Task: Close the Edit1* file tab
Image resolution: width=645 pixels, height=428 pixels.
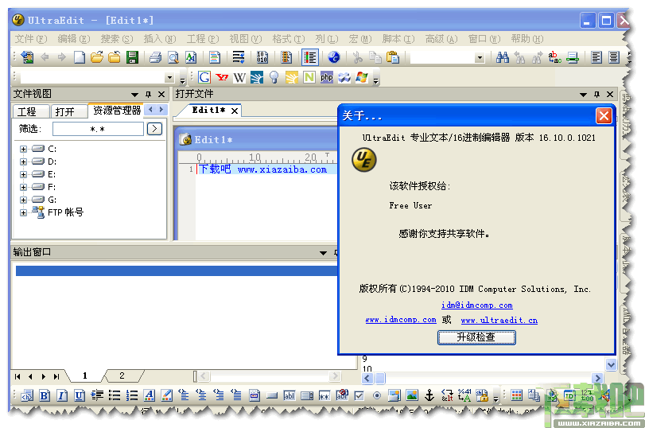Action: 234,111
